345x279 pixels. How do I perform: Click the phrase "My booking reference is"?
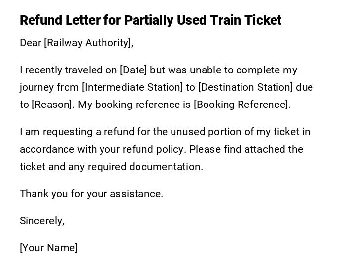click(x=135, y=105)
